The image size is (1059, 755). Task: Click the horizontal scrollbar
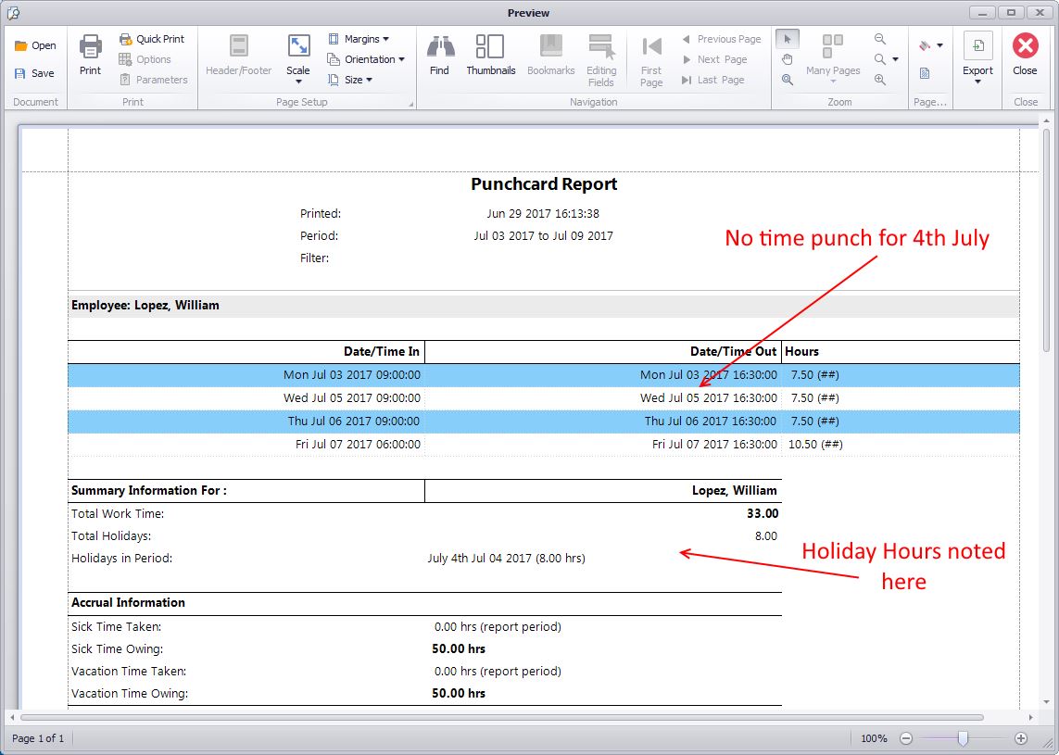(502, 717)
